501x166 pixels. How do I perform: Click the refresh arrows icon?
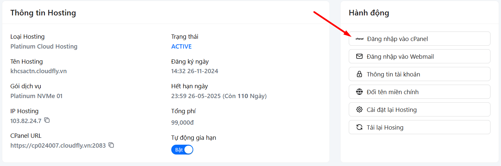(x=359, y=127)
